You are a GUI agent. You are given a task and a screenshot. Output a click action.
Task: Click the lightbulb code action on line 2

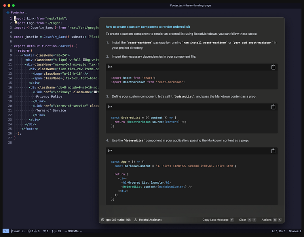pyautogui.click(x=16, y=22)
